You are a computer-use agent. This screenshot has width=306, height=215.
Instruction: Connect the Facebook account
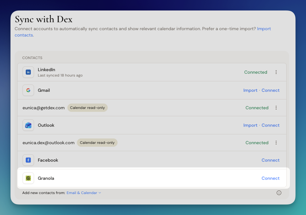270,160
